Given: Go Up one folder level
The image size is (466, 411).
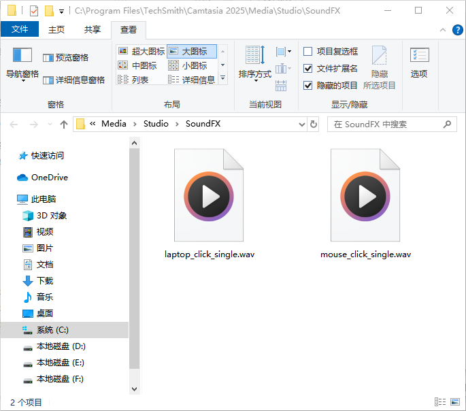Looking at the screenshot, I should pos(63,125).
